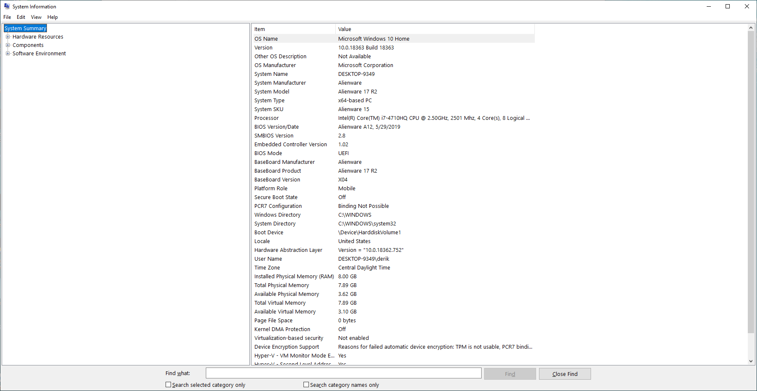Screen dimensions: 757x391
Task: Select the OS Name row
Action: 393,39
